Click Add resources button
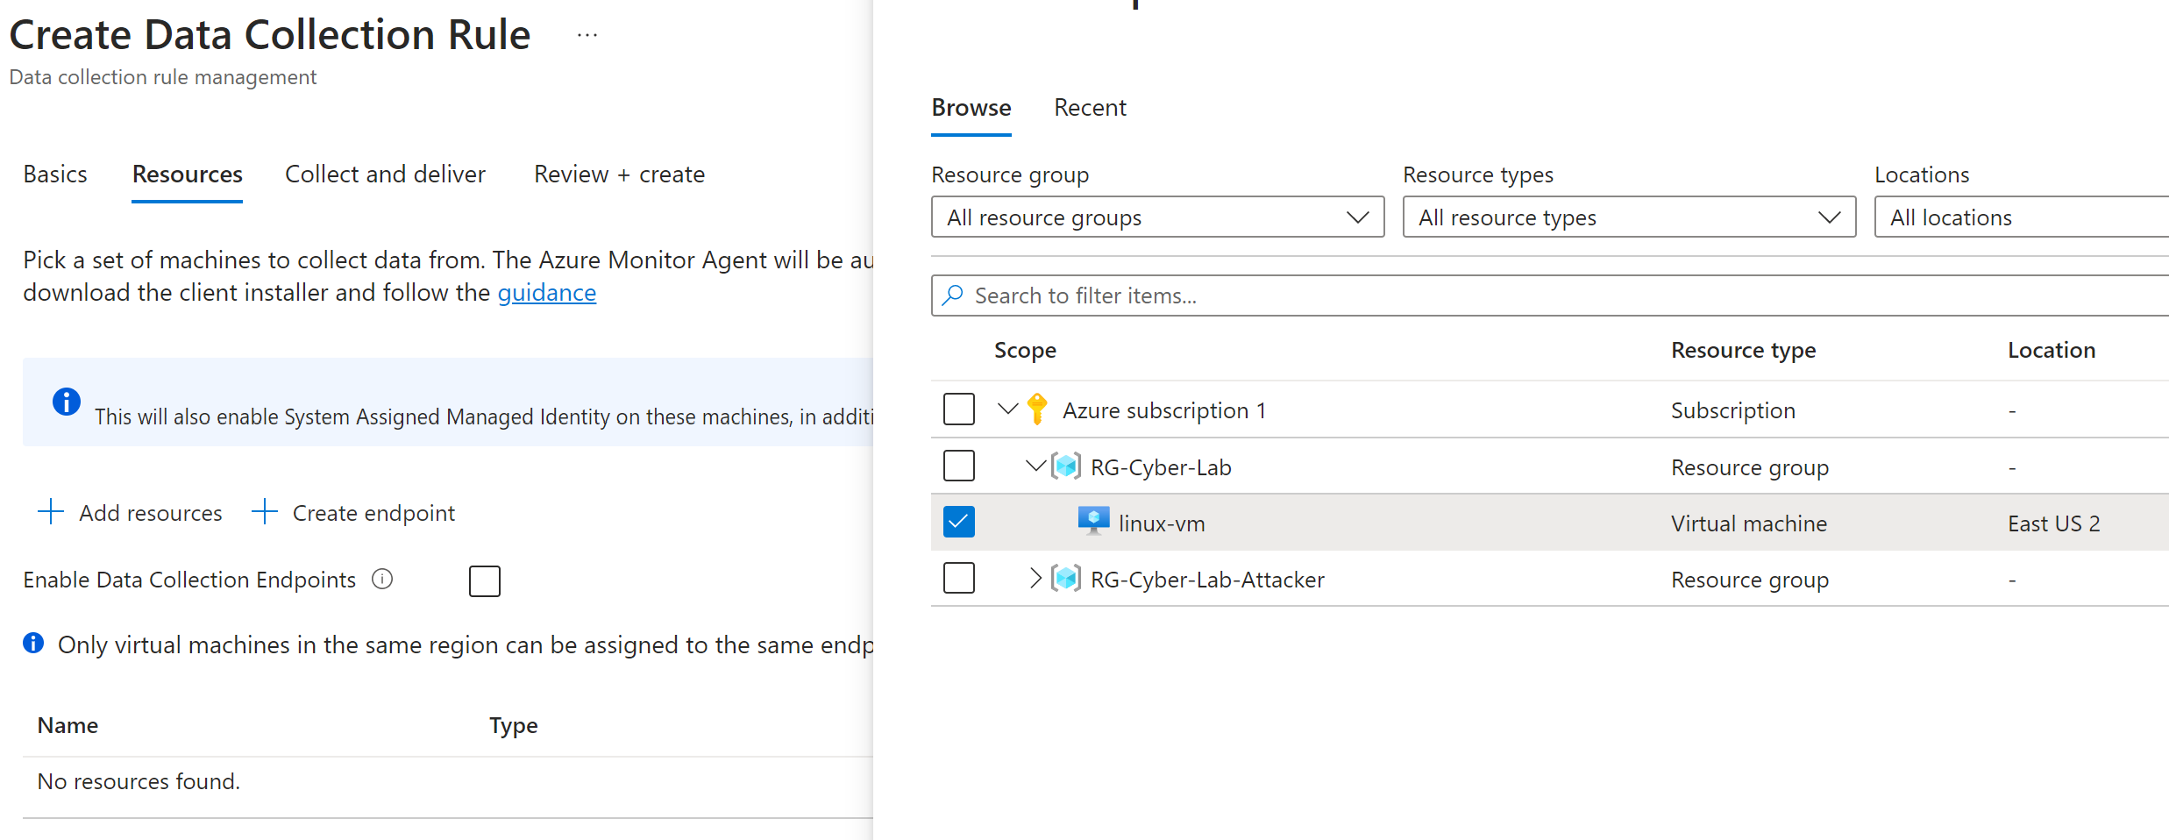Screen dimensions: 2169x840 [x=131, y=513]
